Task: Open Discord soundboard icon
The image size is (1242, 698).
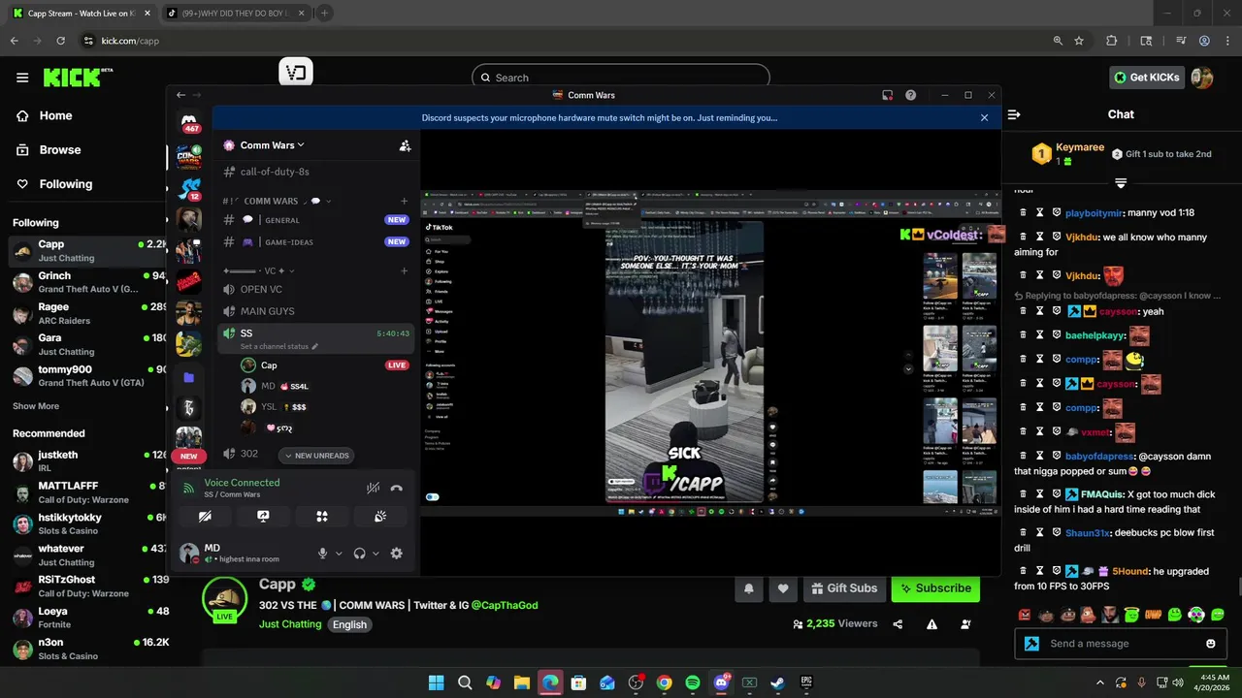Action: (x=380, y=517)
